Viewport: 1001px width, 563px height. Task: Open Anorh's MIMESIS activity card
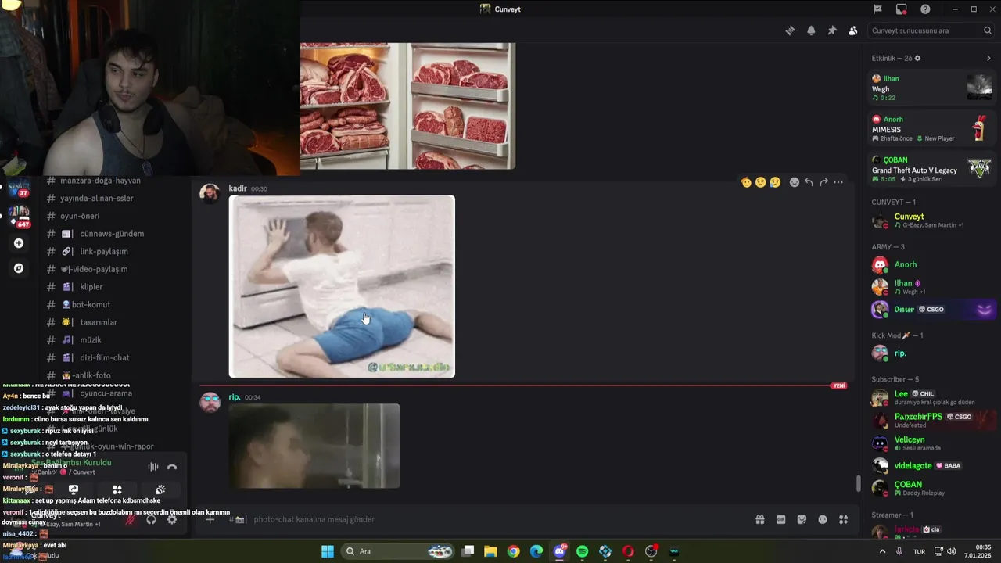931,128
